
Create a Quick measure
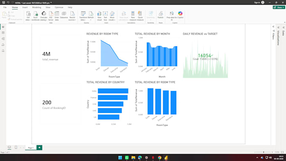[x=140, y=16]
